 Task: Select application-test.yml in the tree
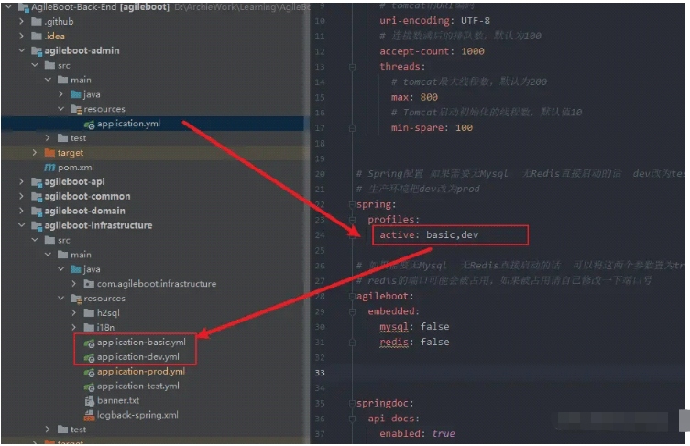138,386
